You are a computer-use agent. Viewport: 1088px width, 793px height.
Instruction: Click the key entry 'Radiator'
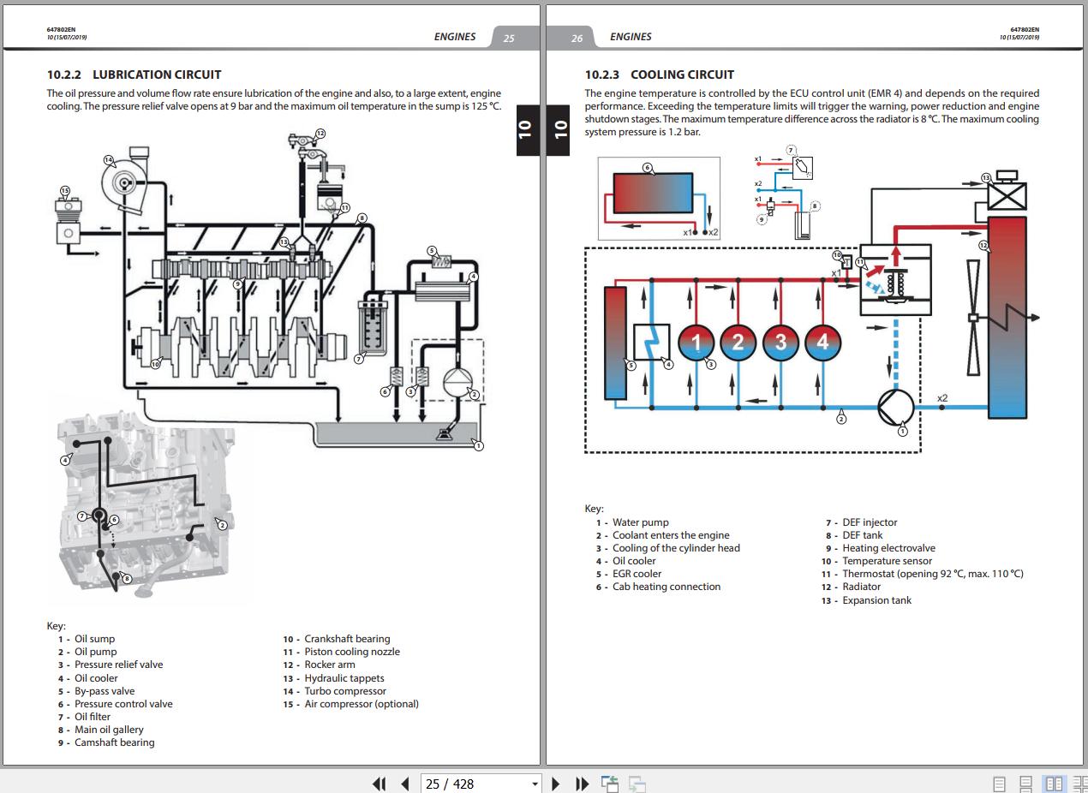point(861,587)
